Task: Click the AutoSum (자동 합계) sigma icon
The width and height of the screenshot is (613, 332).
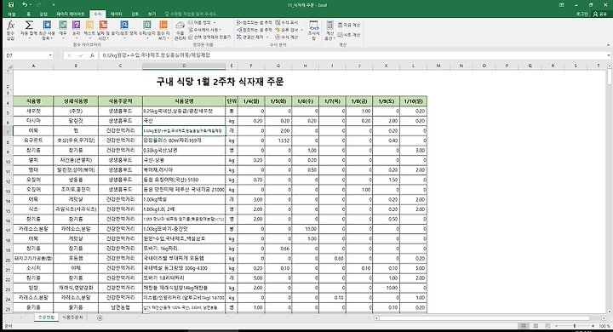Action: 29,25
